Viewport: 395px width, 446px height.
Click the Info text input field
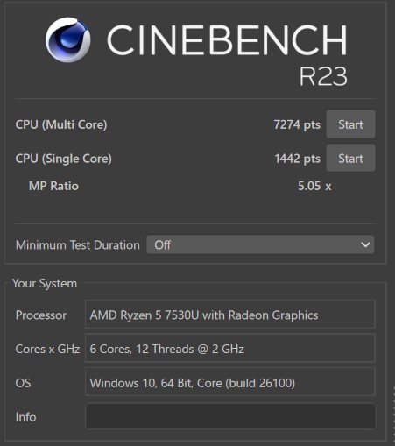[230, 416]
